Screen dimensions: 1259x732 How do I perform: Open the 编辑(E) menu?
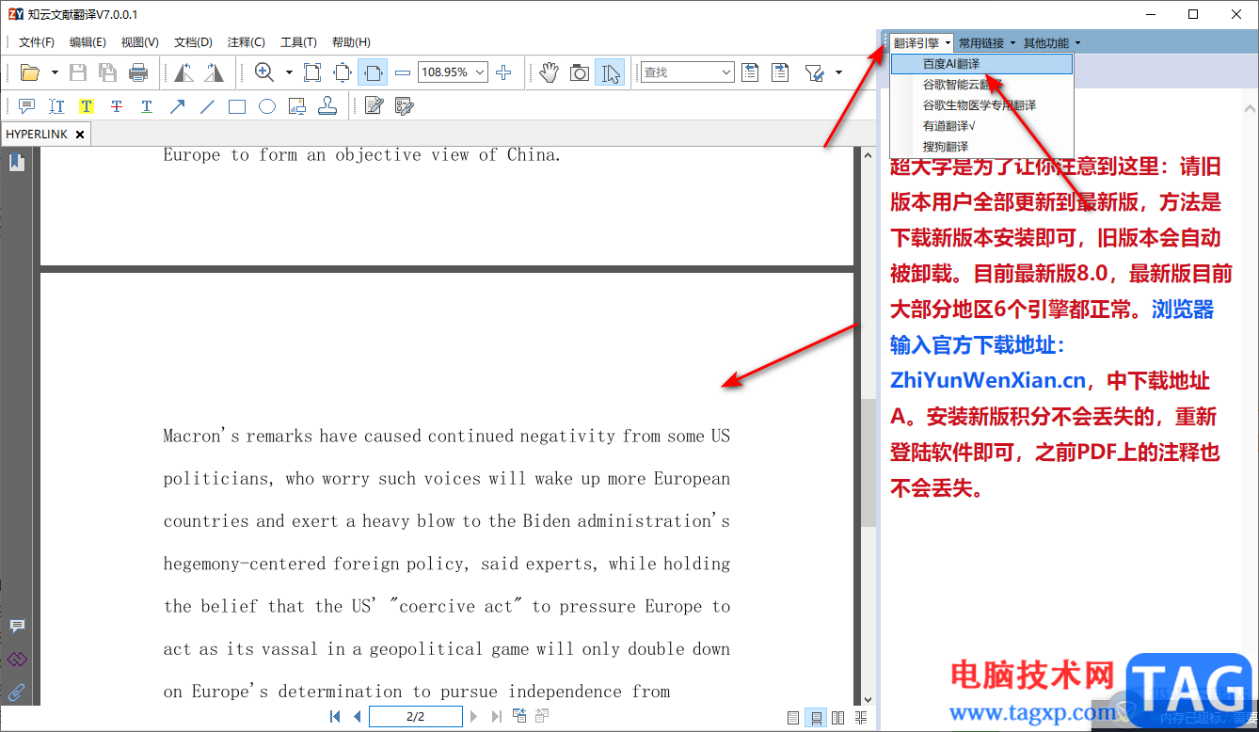88,42
